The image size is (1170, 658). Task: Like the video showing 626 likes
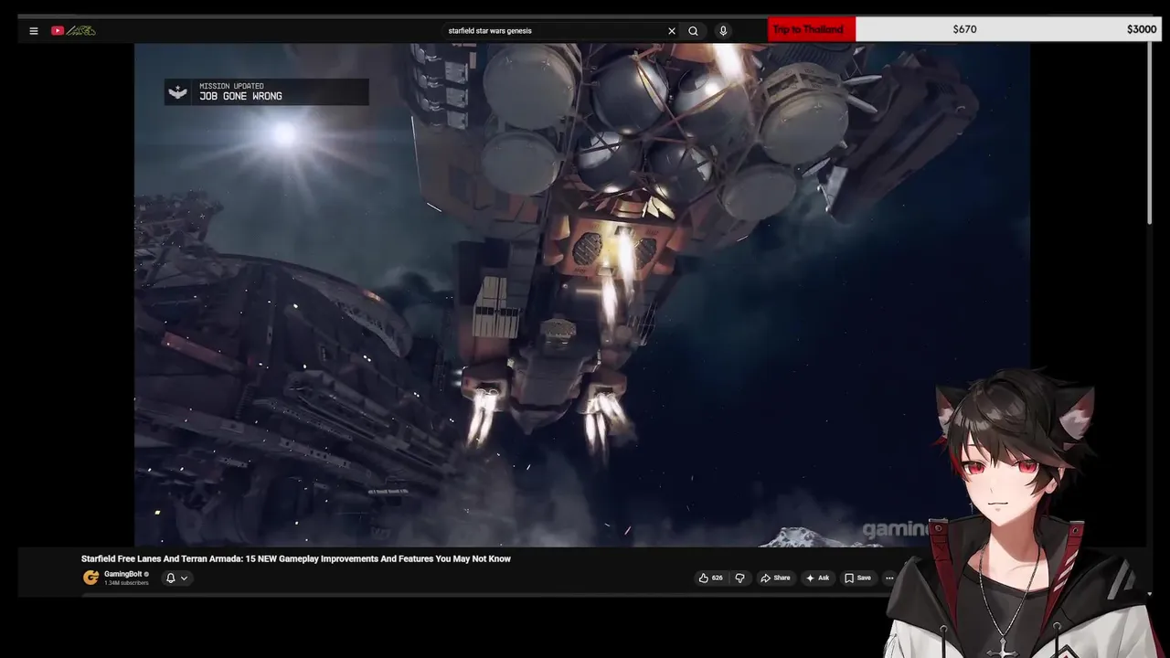pyautogui.click(x=710, y=578)
